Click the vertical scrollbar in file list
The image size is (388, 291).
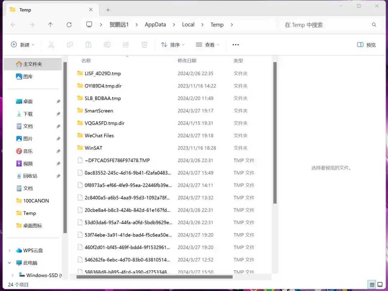pyautogui.click(x=275, y=133)
